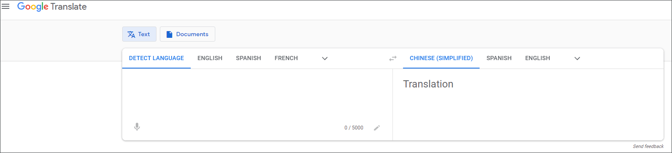Select Spanish as source language
672x153 pixels.
[248, 58]
